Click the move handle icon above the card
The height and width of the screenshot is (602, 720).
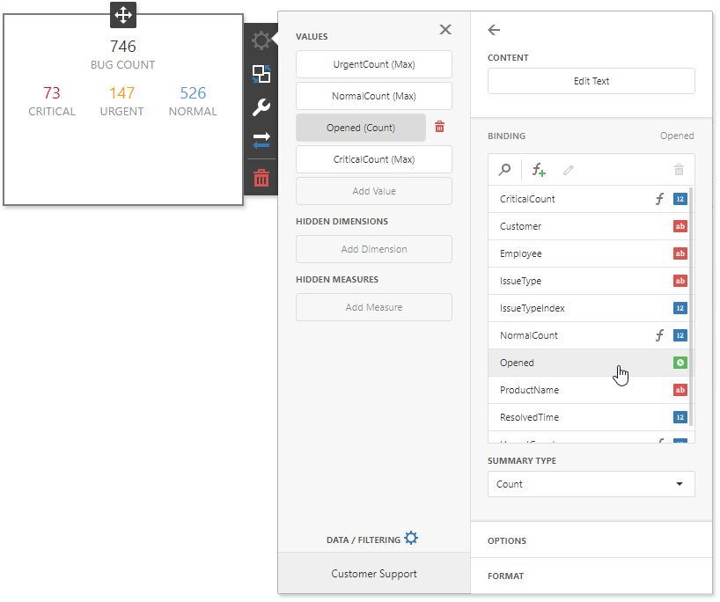pos(123,15)
